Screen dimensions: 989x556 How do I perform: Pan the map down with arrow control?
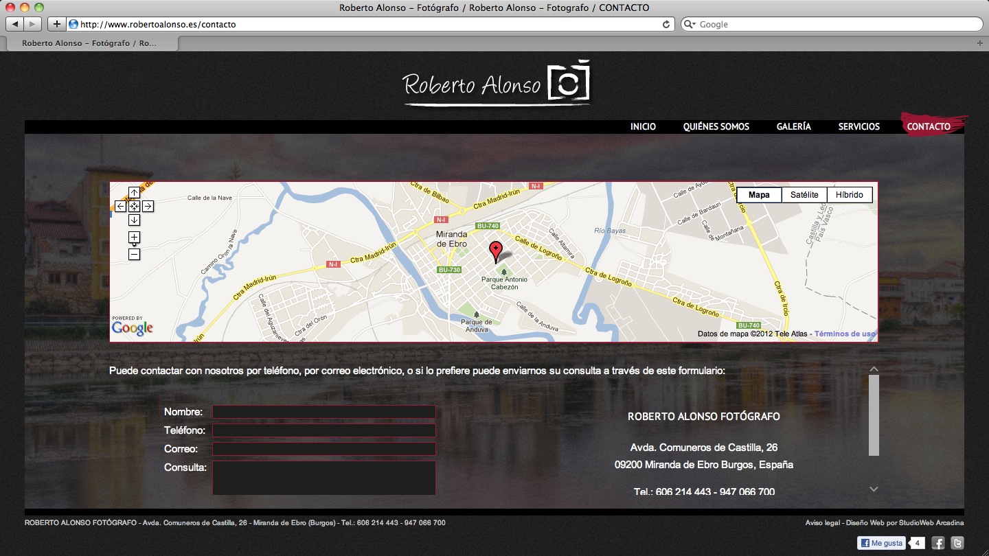tap(134, 220)
